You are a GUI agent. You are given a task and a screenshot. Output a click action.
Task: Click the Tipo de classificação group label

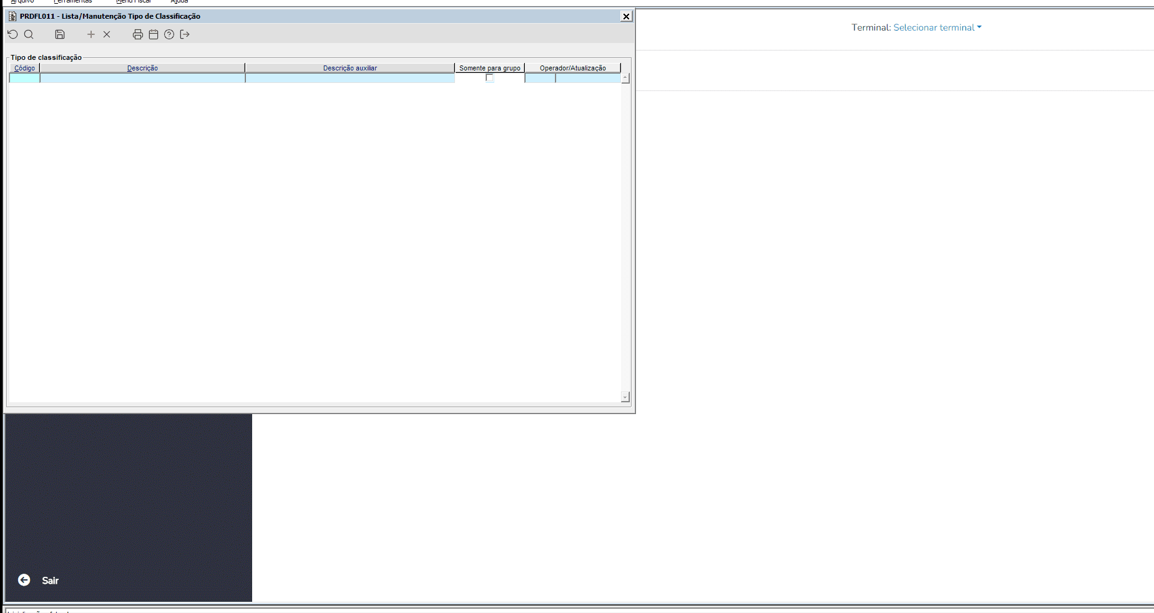[46, 57]
